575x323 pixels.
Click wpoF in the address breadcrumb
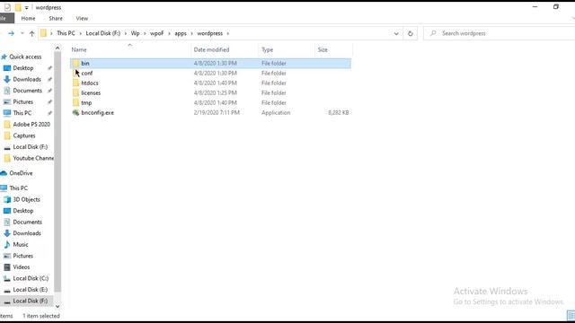[x=156, y=33]
